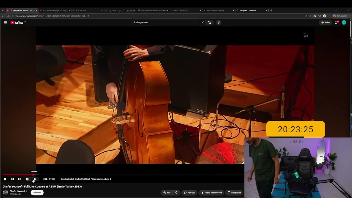Open a new browser tab
Image resolution: width=352 pixels, height=198 pixels.
tap(271, 10)
